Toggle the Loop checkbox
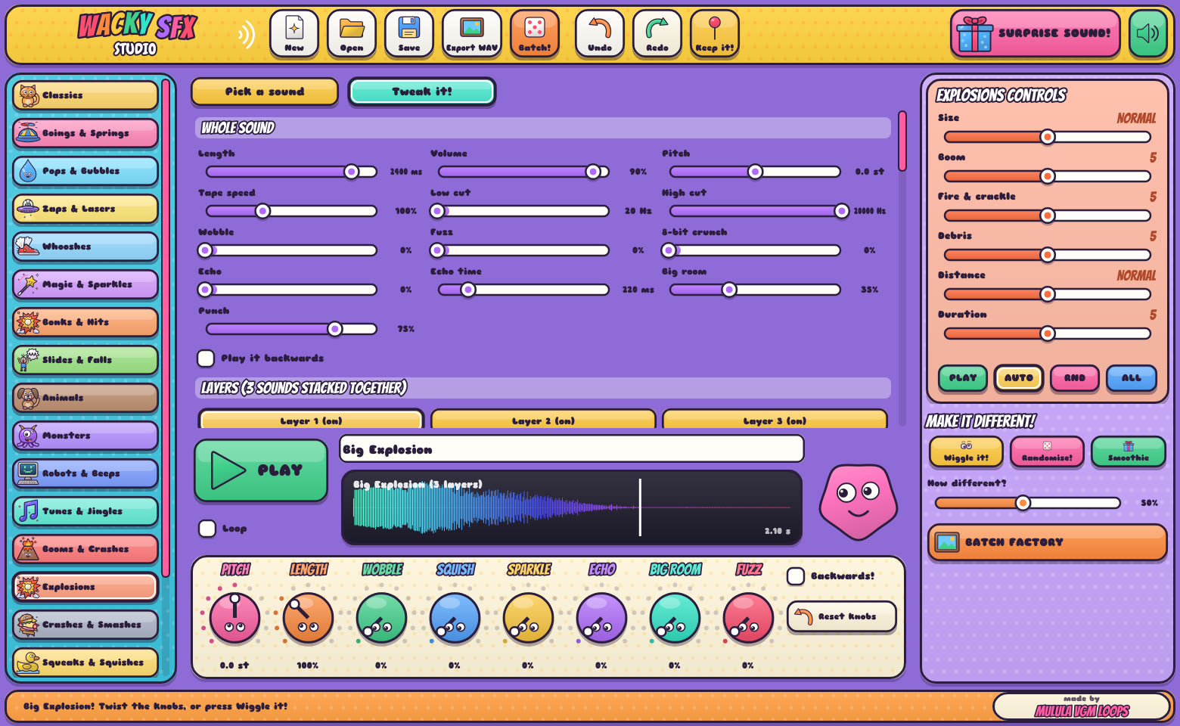Image resolution: width=1180 pixels, height=726 pixels. coord(207,529)
